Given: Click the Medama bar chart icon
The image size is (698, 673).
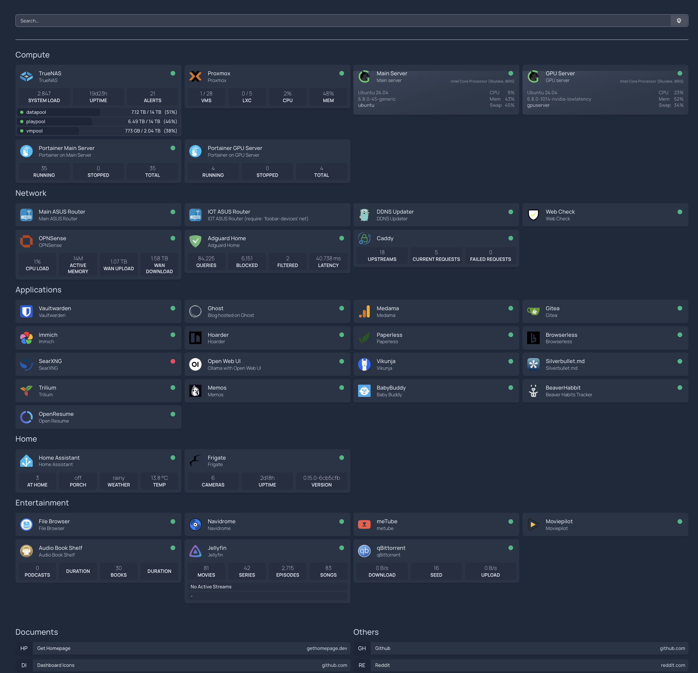Looking at the screenshot, I should click(x=364, y=311).
